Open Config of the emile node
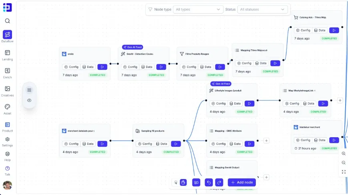The width and height of the screenshot is (348, 195). (71, 67)
